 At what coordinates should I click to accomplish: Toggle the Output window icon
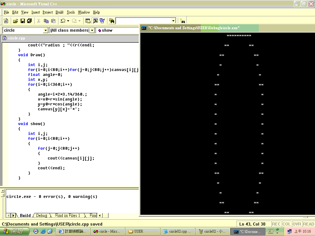(95, 21)
